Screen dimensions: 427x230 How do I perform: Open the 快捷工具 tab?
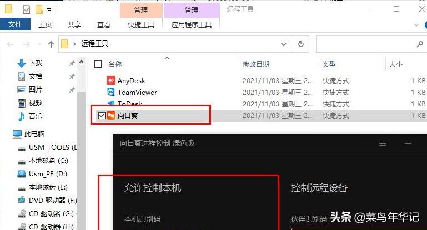pos(141,25)
